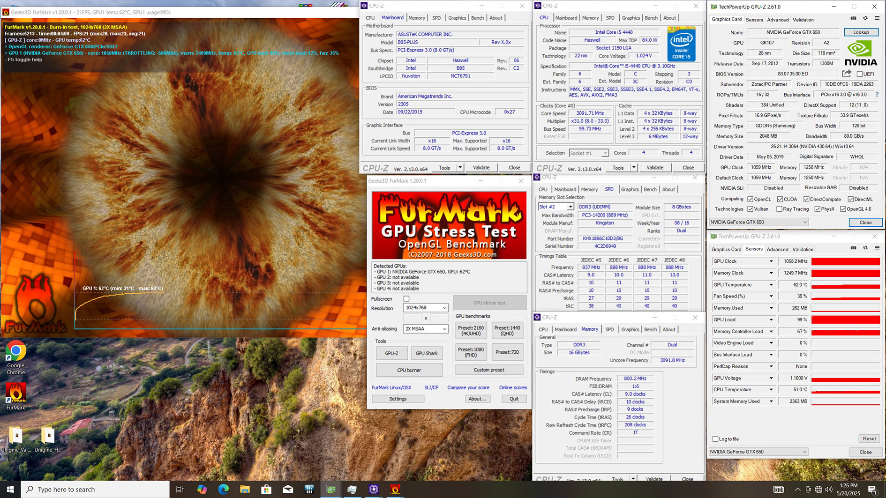886x498 pixels.
Task: Open the Anti-aliasing 2X MSAA dropdown
Action: point(426,329)
